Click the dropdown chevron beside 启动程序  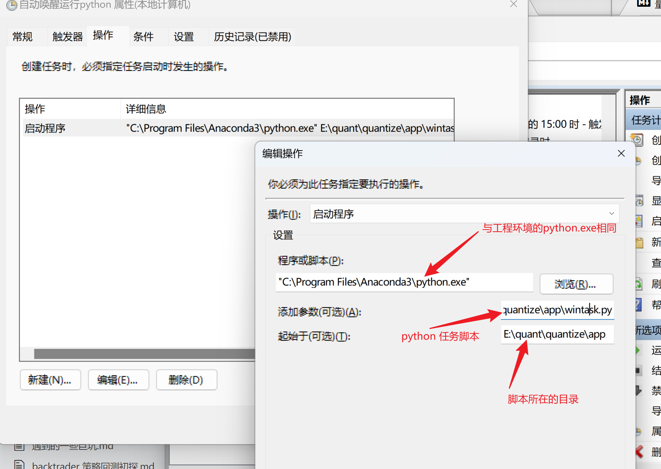point(611,214)
